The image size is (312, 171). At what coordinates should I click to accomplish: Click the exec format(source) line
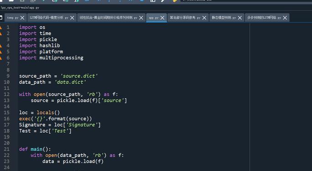(x=56, y=119)
